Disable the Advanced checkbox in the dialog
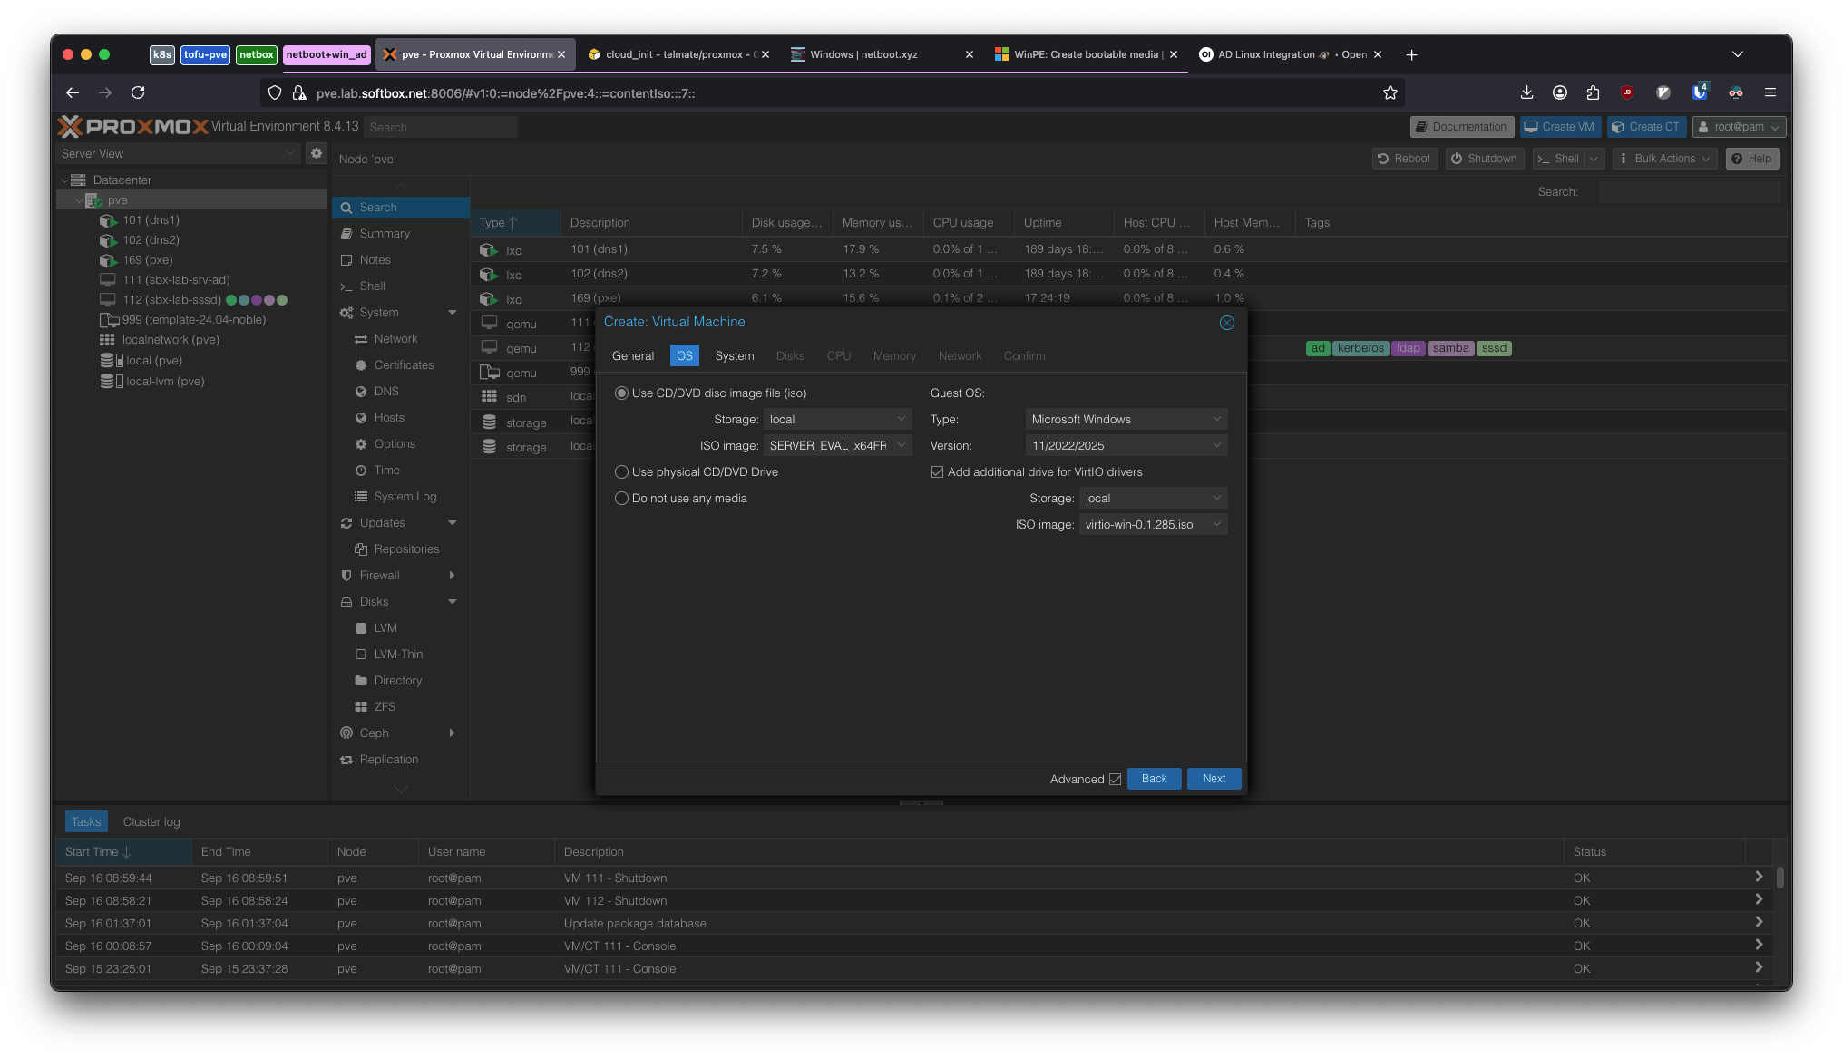The height and width of the screenshot is (1058, 1843). (x=1113, y=779)
